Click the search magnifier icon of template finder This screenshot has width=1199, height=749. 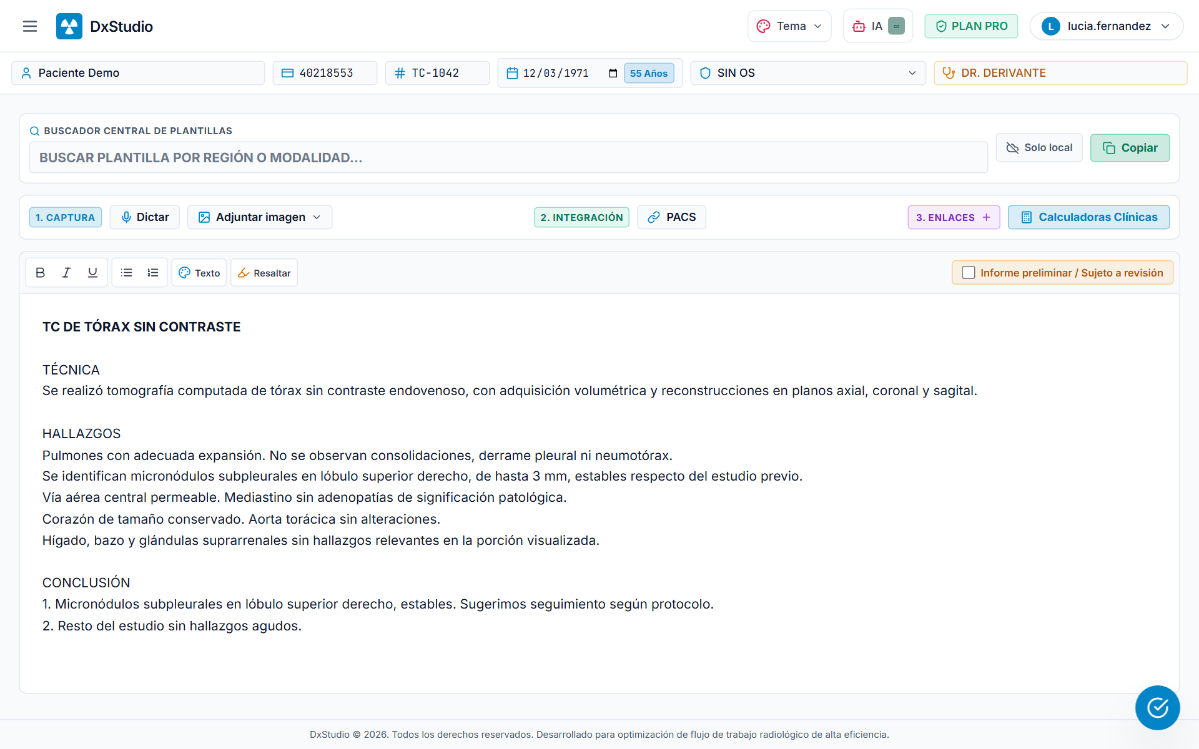(x=35, y=131)
